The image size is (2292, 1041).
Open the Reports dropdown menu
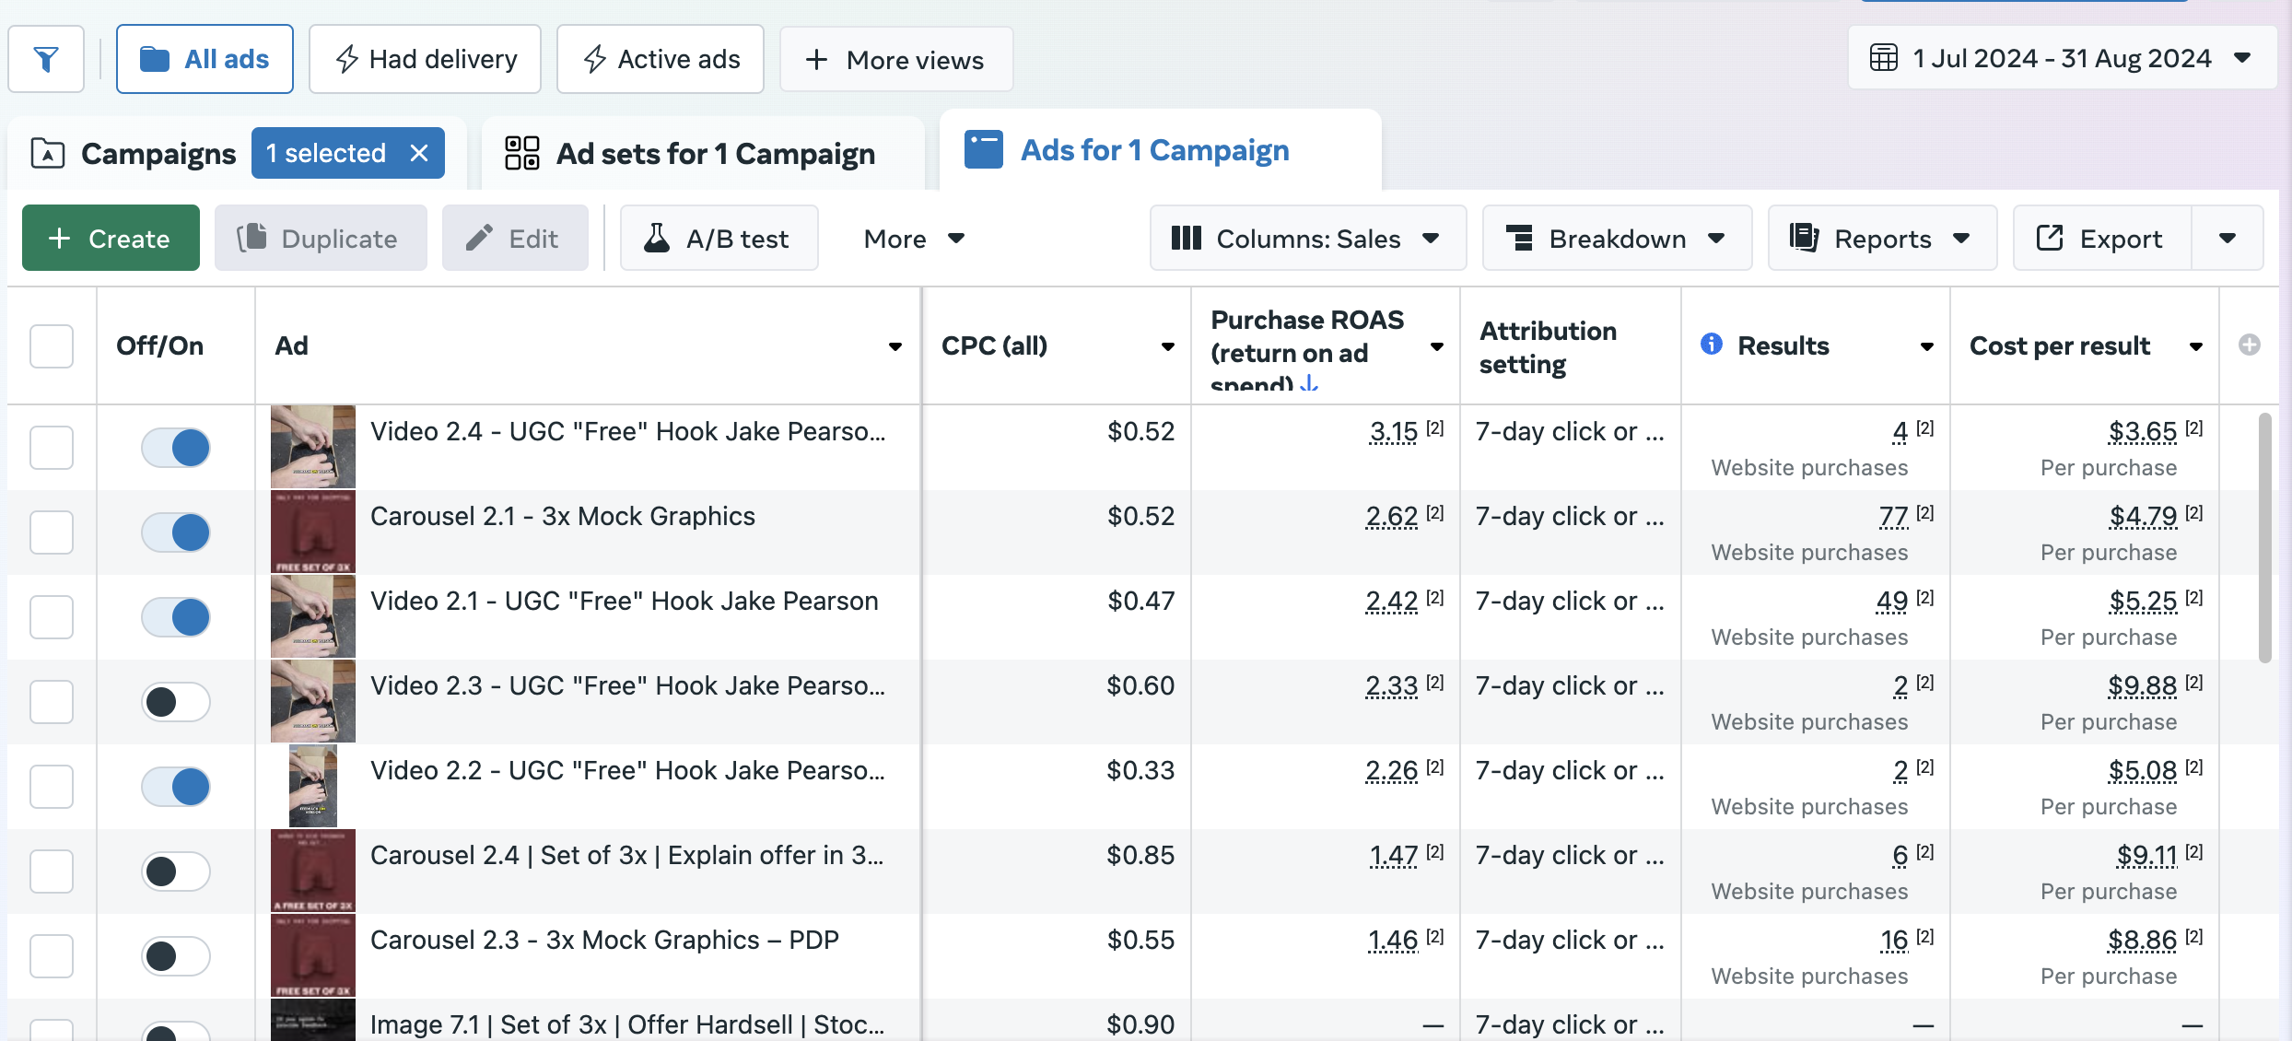pos(1881,239)
